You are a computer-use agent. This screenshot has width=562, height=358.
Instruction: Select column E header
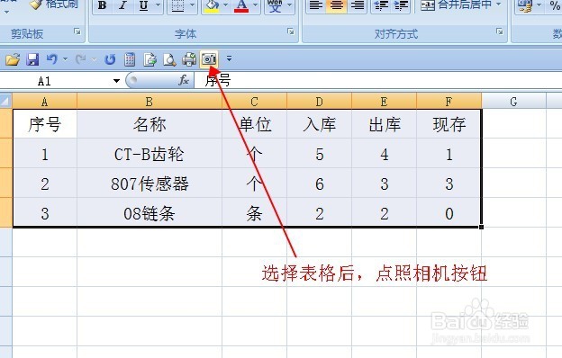point(385,102)
